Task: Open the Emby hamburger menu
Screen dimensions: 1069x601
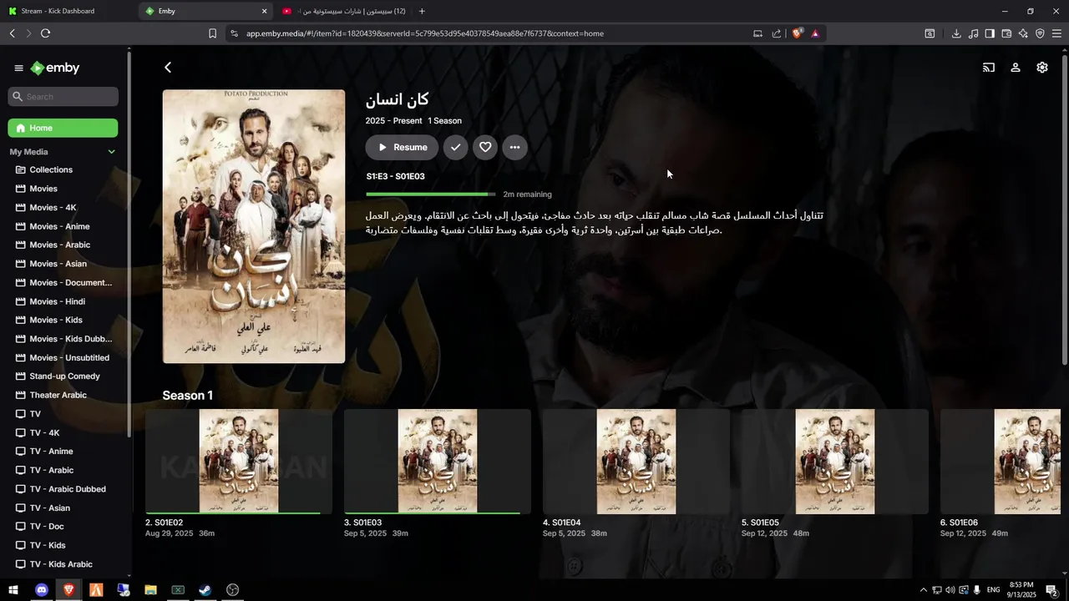Action: [x=18, y=68]
